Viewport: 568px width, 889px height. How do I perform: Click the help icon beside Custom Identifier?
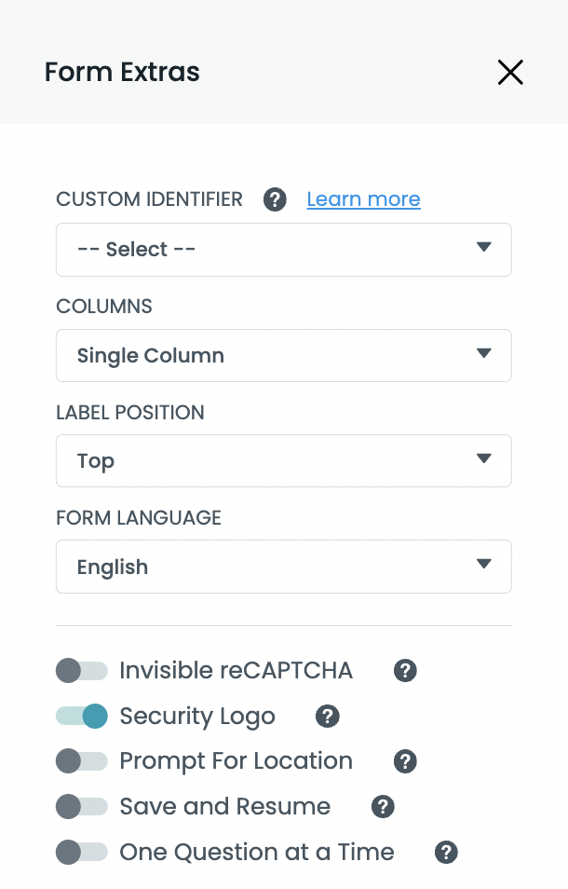pos(275,199)
